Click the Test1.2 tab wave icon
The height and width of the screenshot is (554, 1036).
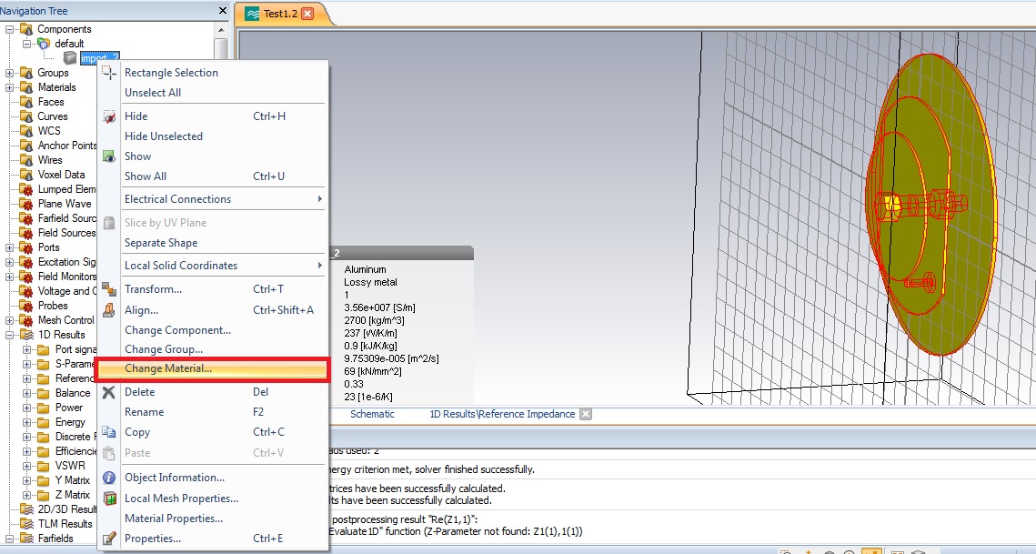click(252, 14)
